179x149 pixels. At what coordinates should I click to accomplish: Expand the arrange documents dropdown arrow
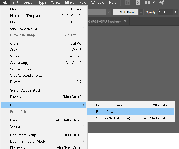click(154, 2)
